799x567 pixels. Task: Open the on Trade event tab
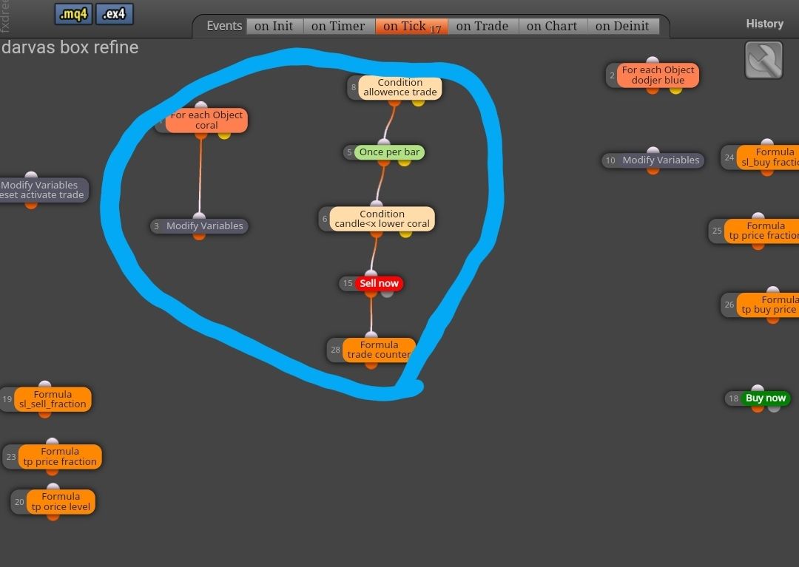482,26
